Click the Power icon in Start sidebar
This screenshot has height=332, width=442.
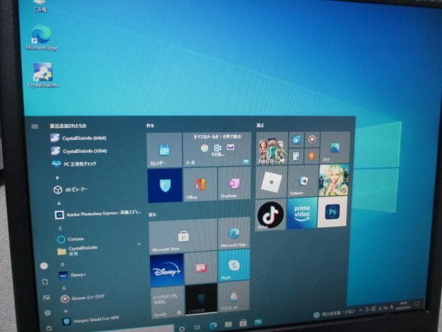coord(49,328)
